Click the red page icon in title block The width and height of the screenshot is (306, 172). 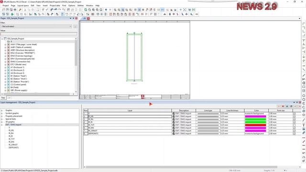[x=142, y=97]
